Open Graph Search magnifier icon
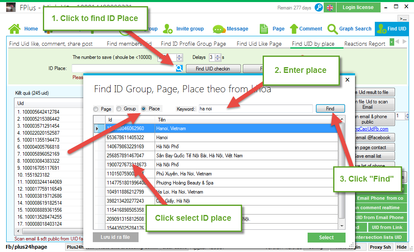Viewport: 414px width, 252px height. tap(332, 29)
